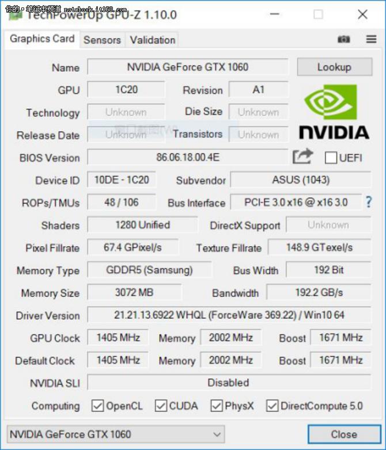This screenshot has height=450, width=386.
Task: Toggle the DirectCompute 5.0 checkbox
Action: (x=272, y=406)
